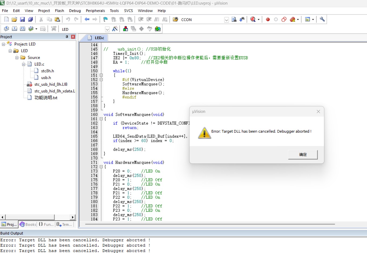Image resolution: width=367 pixels, height=253 pixels.
Task: Click the Project panel horizontal scrollbar
Action: point(38,217)
